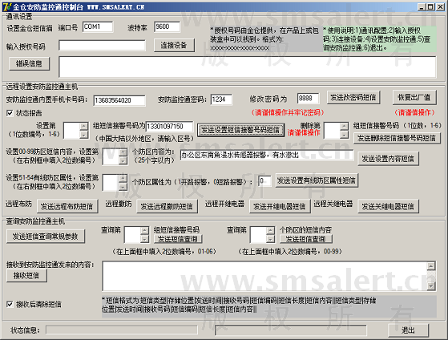Click the 连接设备 button
448x340 pixels.
[x=174, y=45]
